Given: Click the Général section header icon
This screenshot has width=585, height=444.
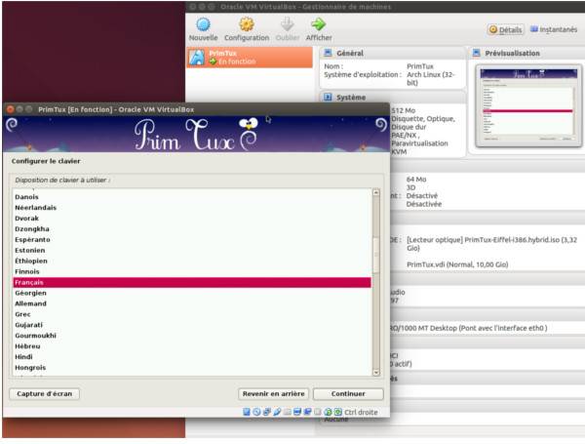Looking at the screenshot, I should coord(328,53).
